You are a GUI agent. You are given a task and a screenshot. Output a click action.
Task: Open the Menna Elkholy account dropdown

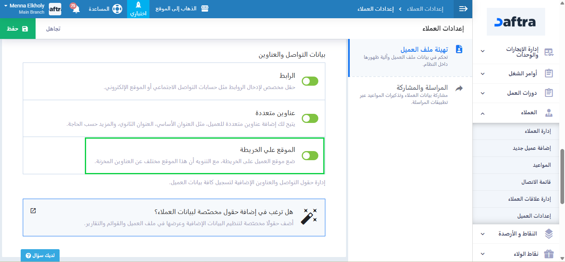tap(24, 9)
